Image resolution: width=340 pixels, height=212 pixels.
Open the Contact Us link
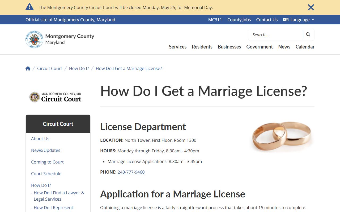click(x=267, y=20)
